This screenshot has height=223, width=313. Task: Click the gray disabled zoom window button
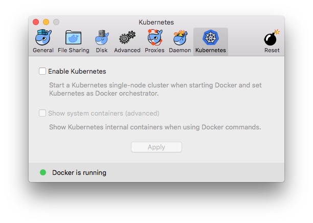(56, 22)
